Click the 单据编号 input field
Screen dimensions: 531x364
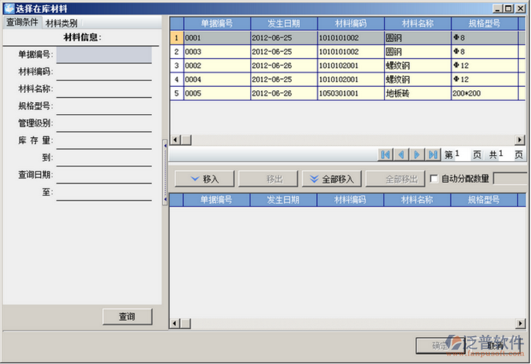(x=104, y=55)
